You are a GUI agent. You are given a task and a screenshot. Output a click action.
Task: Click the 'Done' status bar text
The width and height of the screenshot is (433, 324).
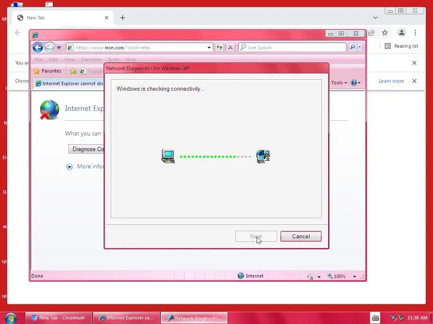click(x=37, y=276)
